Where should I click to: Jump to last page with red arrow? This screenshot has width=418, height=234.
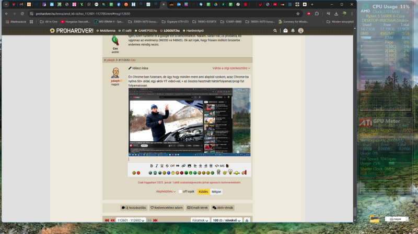155,220
